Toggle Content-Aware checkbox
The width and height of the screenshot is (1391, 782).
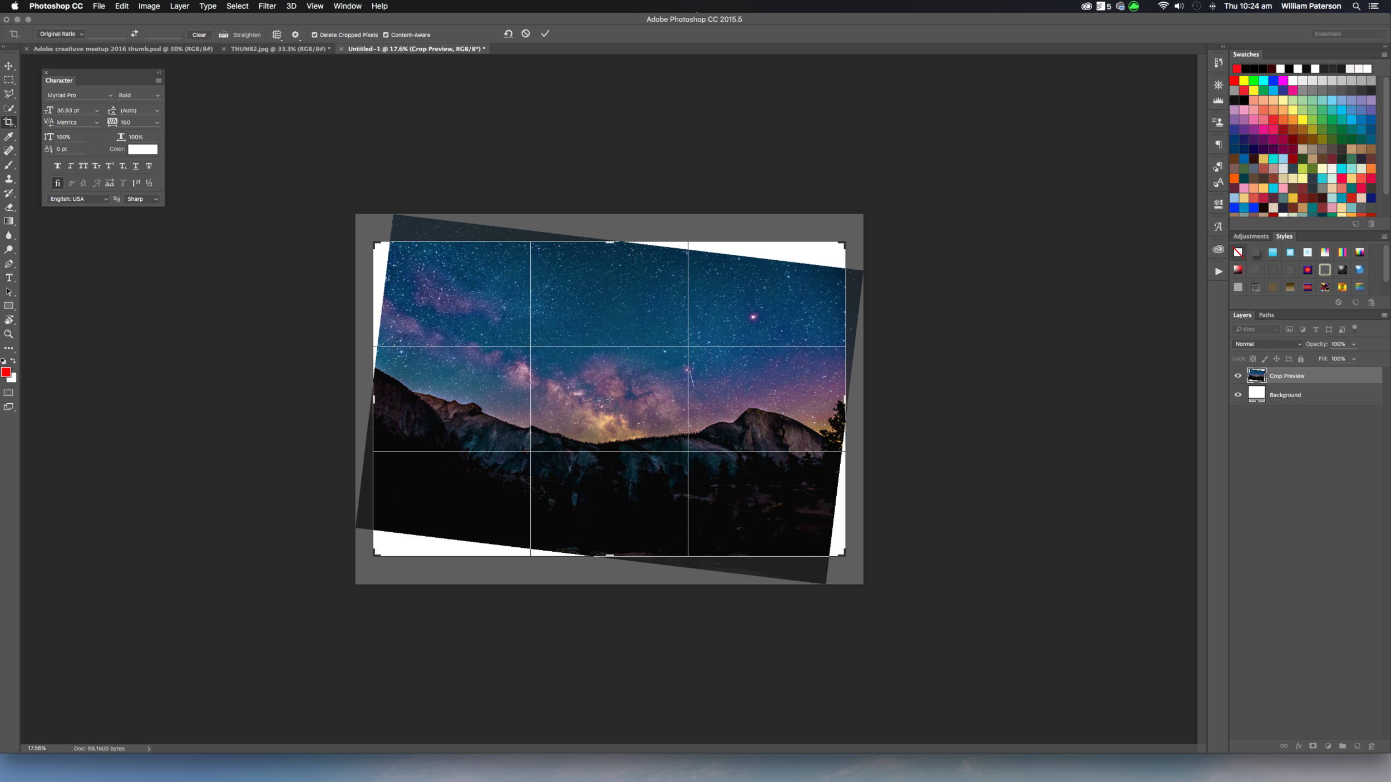(386, 35)
